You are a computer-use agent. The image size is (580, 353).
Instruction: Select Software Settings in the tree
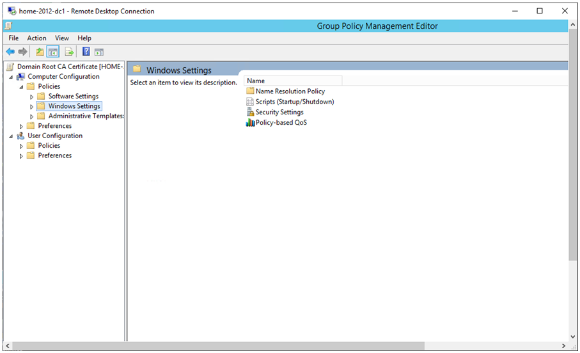[x=74, y=96]
